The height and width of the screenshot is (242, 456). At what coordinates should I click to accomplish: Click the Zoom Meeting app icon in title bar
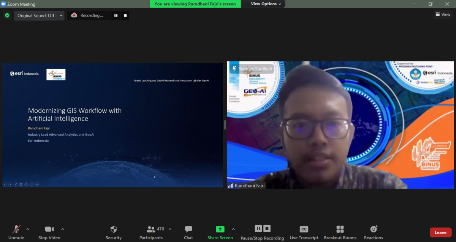click(3, 4)
